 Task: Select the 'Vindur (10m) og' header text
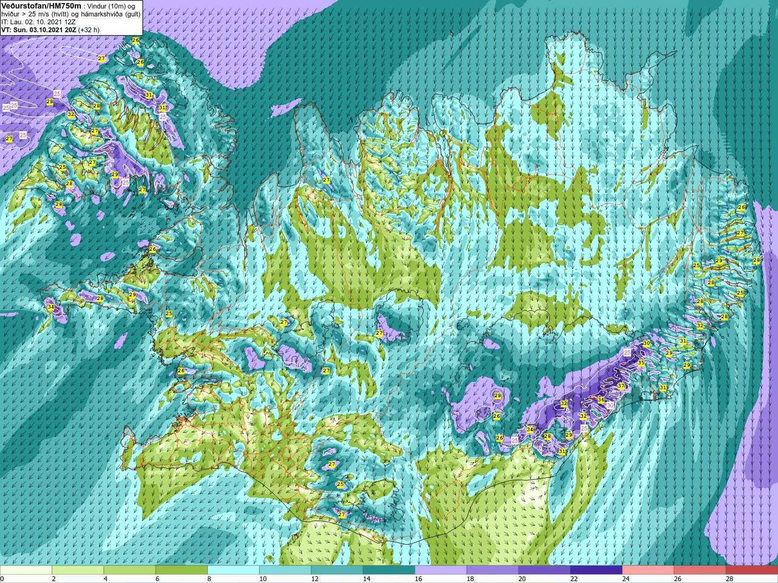tap(111, 5)
